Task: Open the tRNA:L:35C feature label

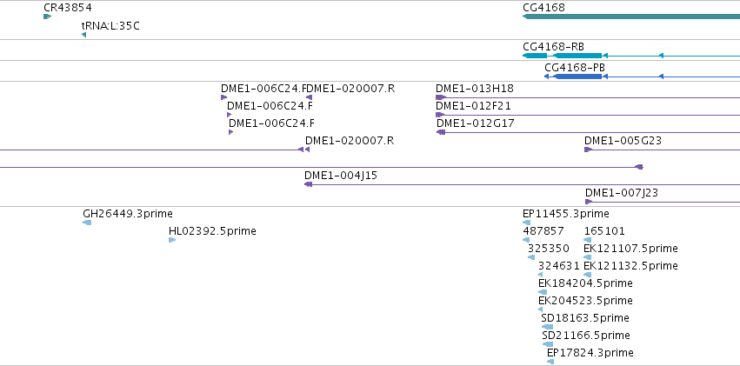Action: [x=110, y=25]
